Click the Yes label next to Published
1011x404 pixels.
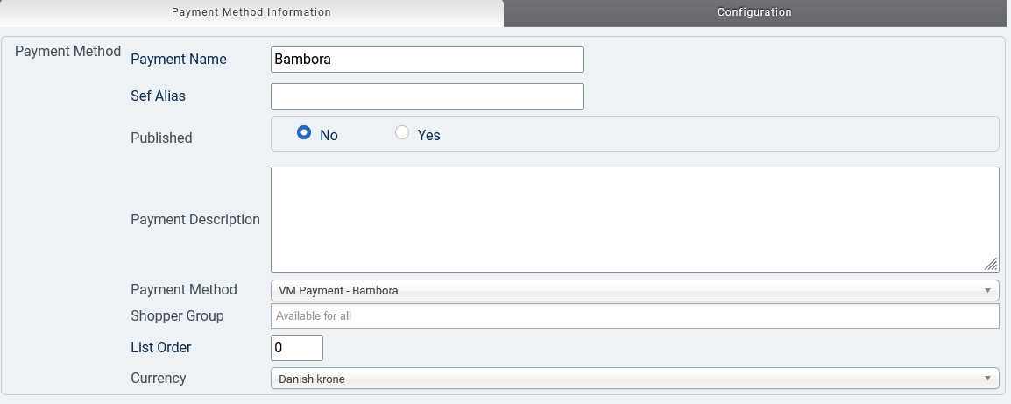coord(428,135)
